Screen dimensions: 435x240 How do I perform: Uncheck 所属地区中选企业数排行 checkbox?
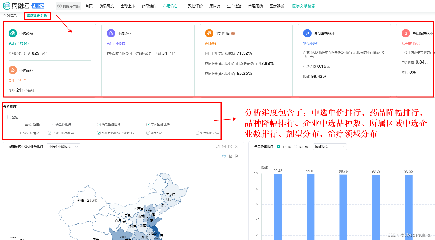coord(99,133)
